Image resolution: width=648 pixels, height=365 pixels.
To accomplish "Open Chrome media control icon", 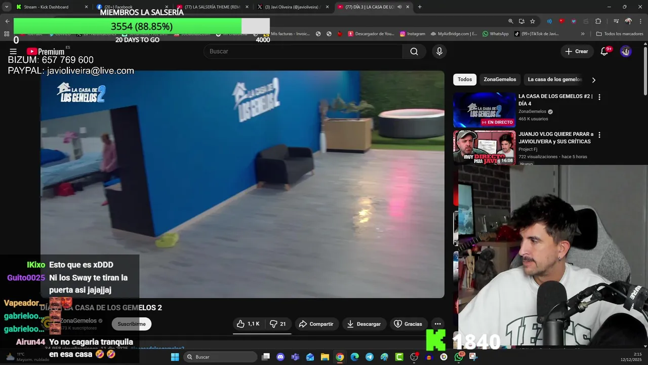I will pyautogui.click(x=616, y=21).
